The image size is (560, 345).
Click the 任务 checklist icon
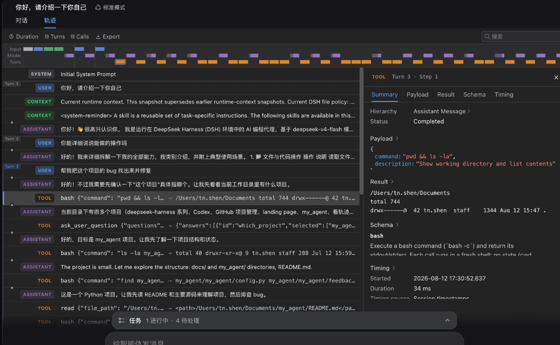[x=121, y=320]
